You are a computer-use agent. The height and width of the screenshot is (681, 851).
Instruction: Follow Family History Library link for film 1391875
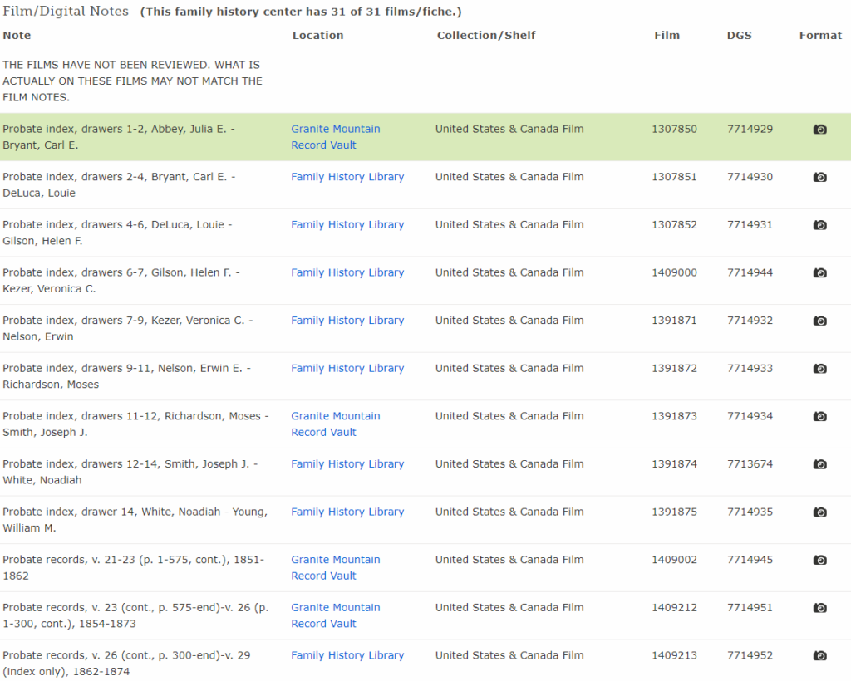coord(347,512)
